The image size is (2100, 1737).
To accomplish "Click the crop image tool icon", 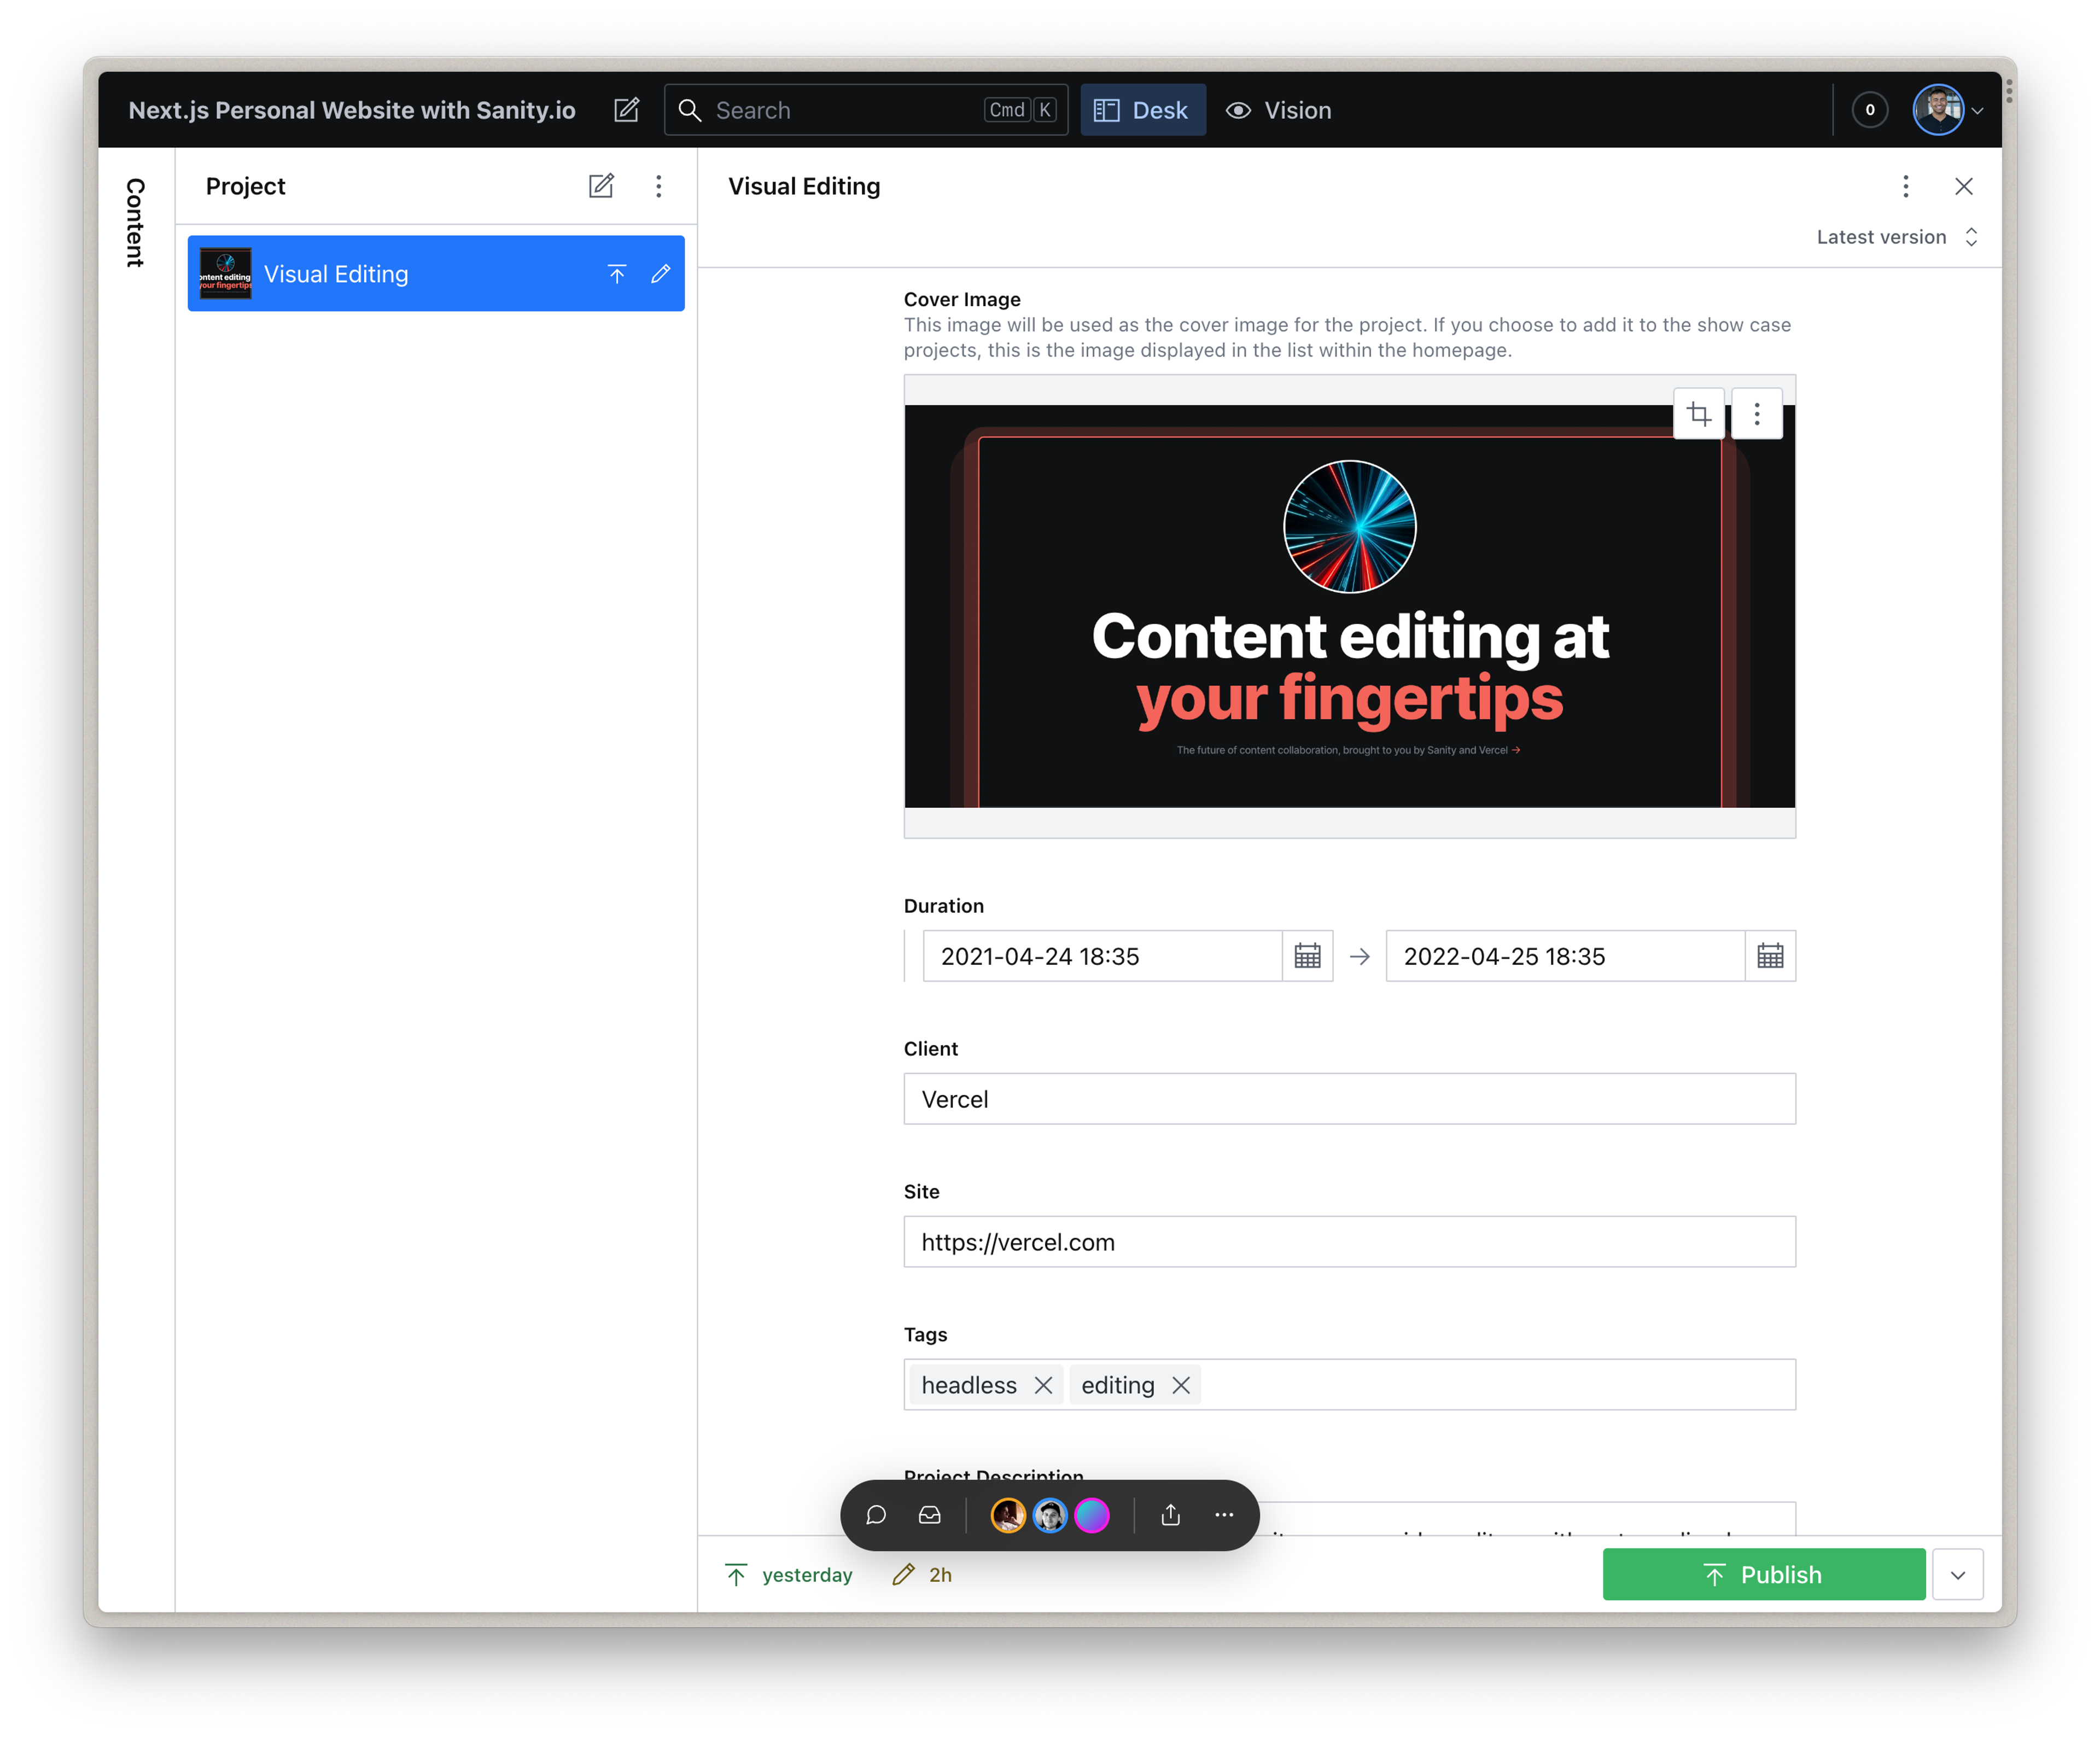I will pos(1698,414).
